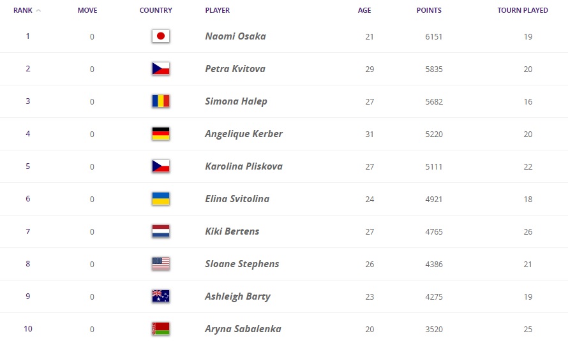Click the Australia flag icon
This screenshot has width=568, height=343.
pos(161,296)
